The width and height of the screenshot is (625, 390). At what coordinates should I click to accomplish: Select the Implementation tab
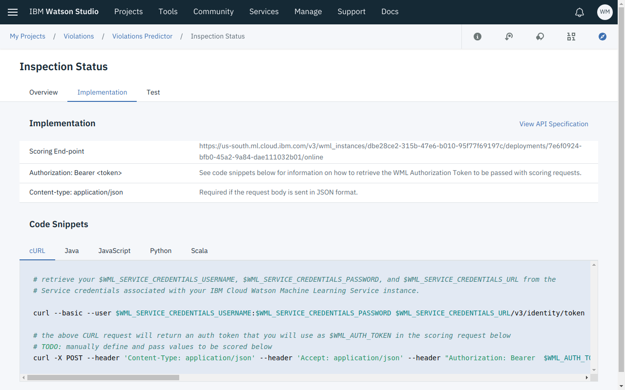click(102, 92)
